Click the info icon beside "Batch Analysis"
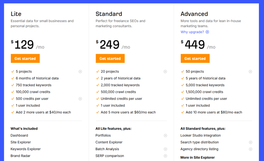 coord(165,149)
